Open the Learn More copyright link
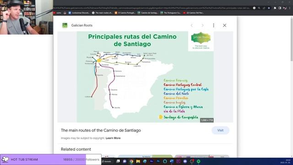Viewport: 293px width, 165px height. point(113,138)
